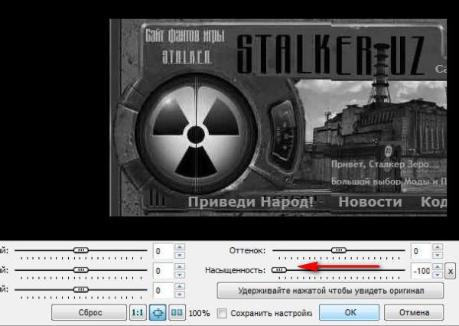
Task: Click the Сброс button
Action: click(x=89, y=312)
